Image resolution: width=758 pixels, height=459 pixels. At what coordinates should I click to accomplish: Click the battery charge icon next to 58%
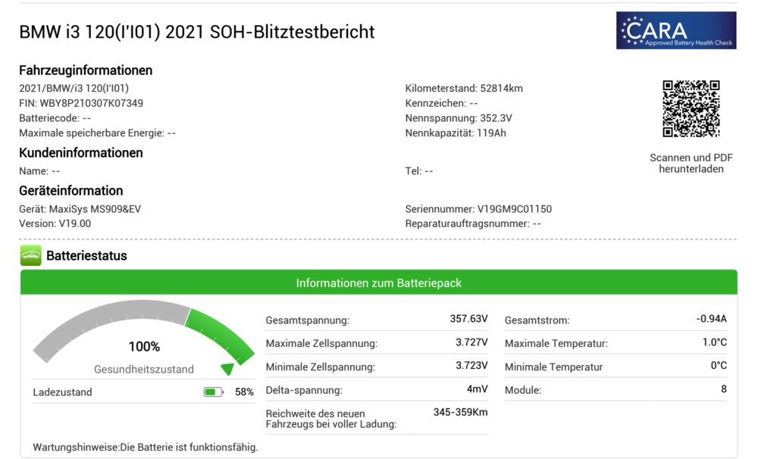pyautogui.click(x=213, y=392)
